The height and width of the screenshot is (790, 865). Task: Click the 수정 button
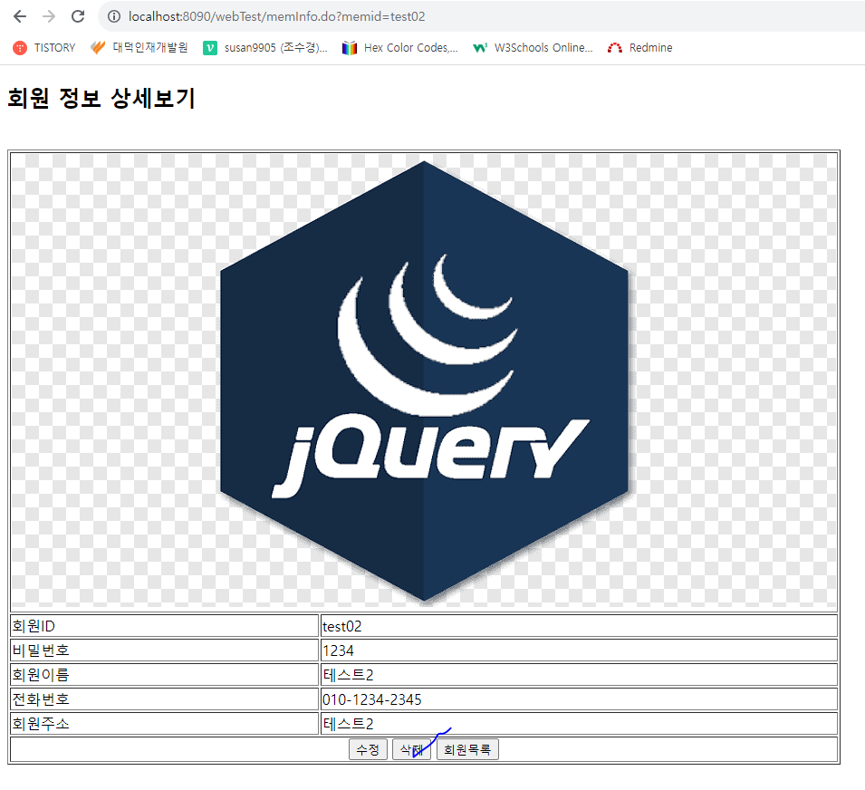[368, 749]
